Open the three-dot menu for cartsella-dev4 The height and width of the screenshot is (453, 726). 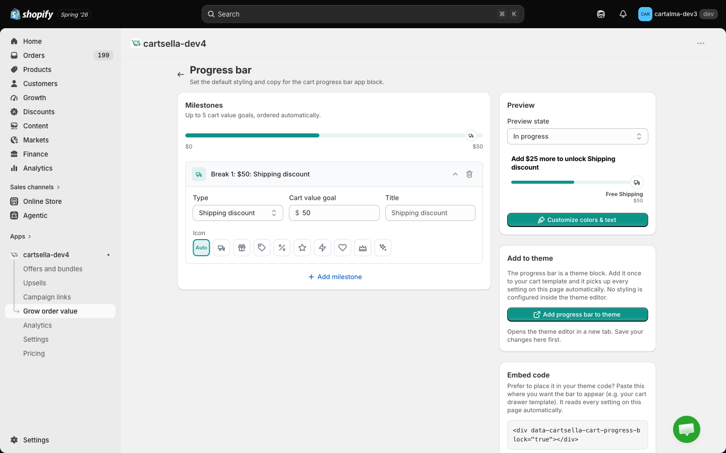(701, 43)
